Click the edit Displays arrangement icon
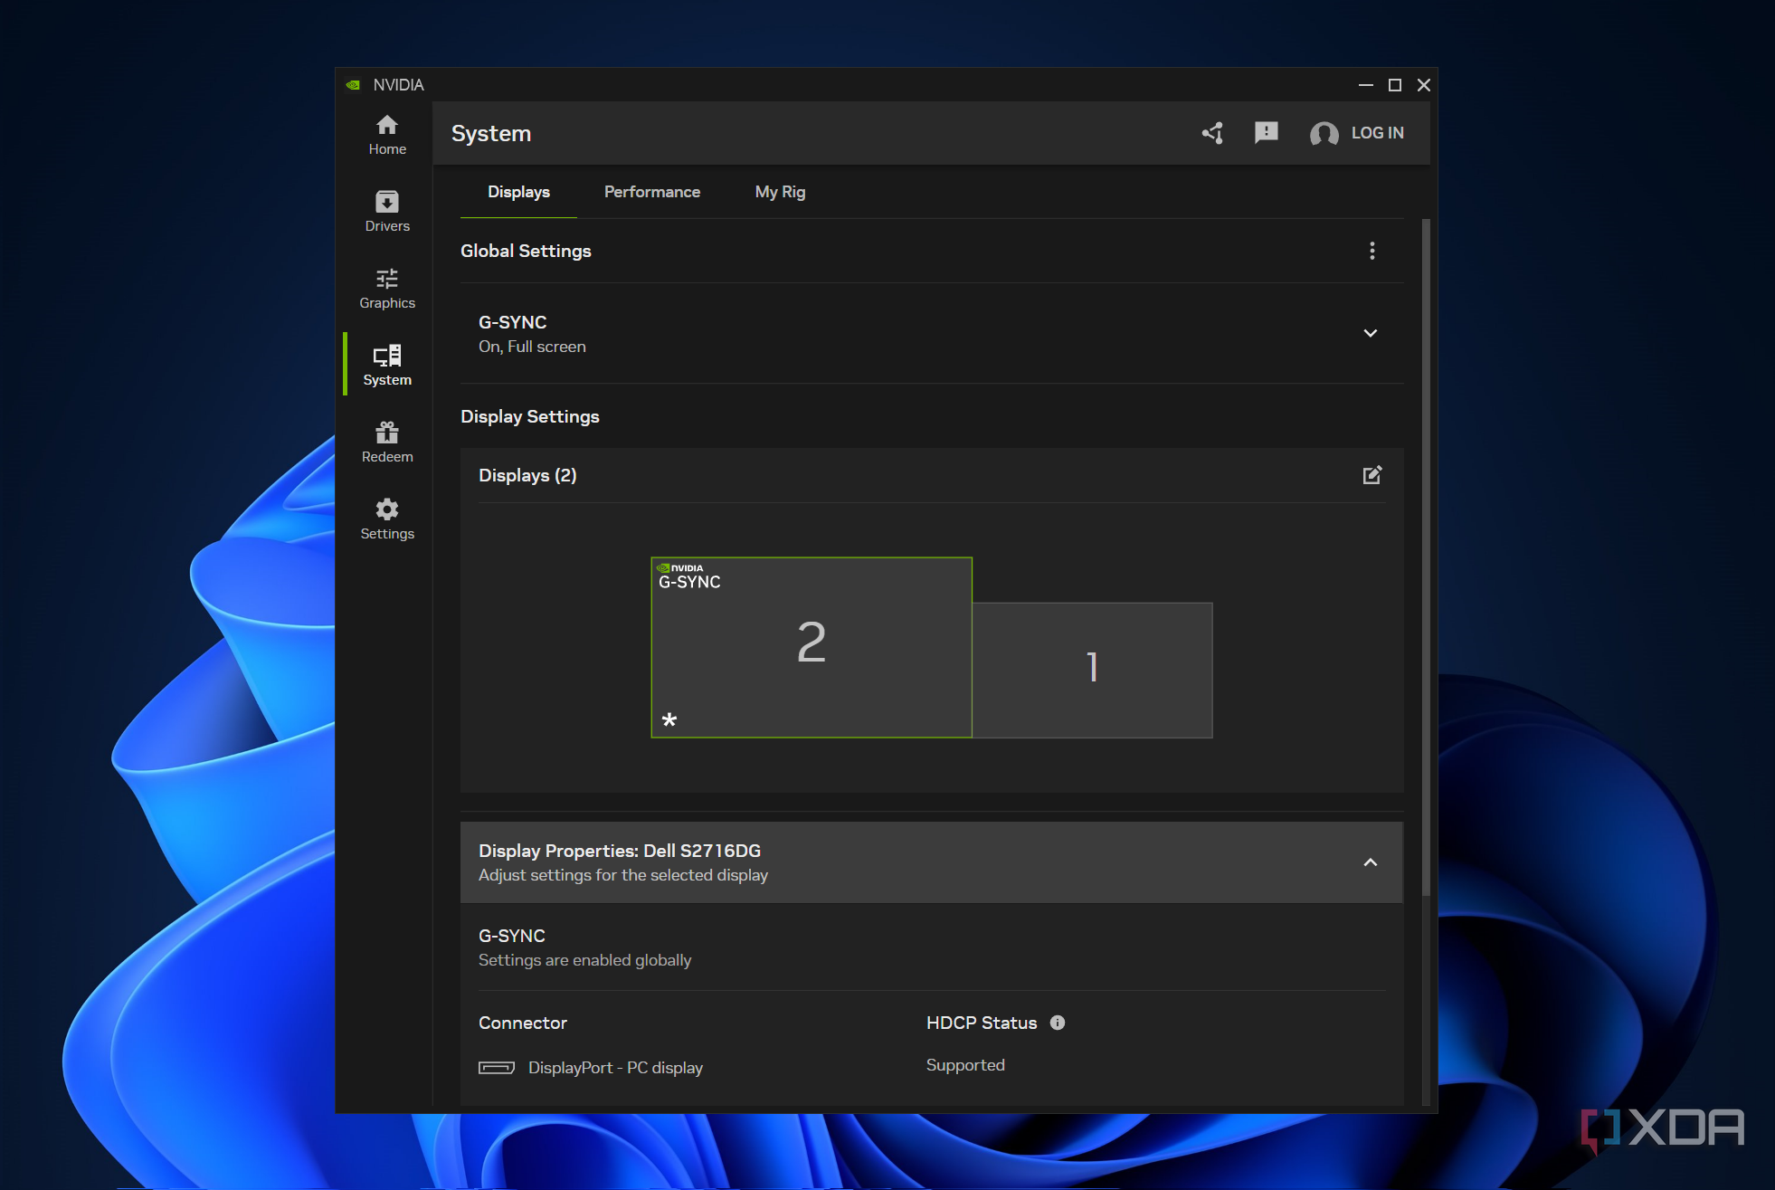The height and width of the screenshot is (1190, 1775). (x=1372, y=475)
